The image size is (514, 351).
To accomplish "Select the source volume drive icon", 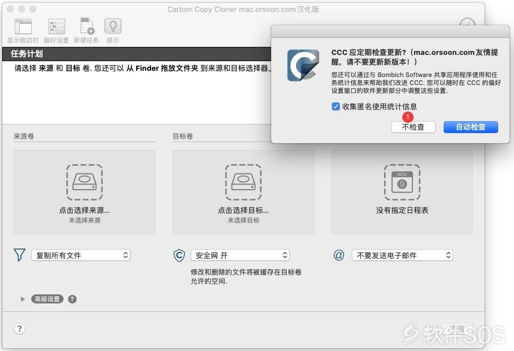I will pyautogui.click(x=85, y=182).
